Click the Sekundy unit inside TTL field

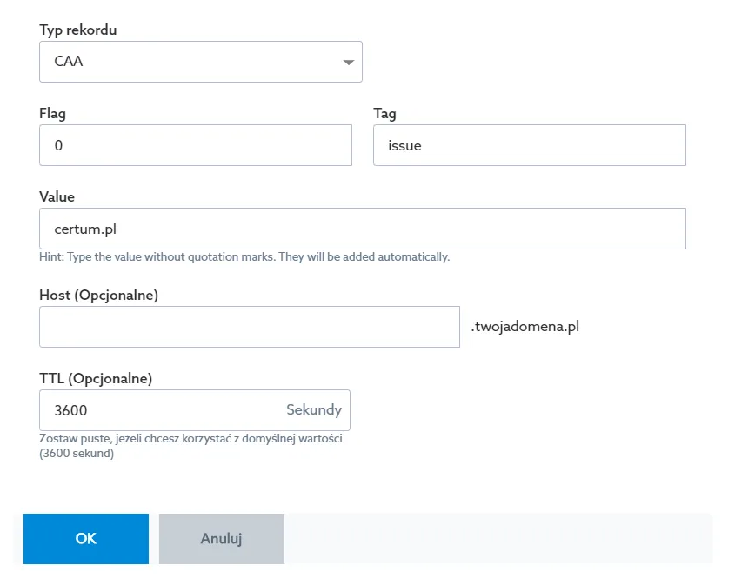[314, 409]
